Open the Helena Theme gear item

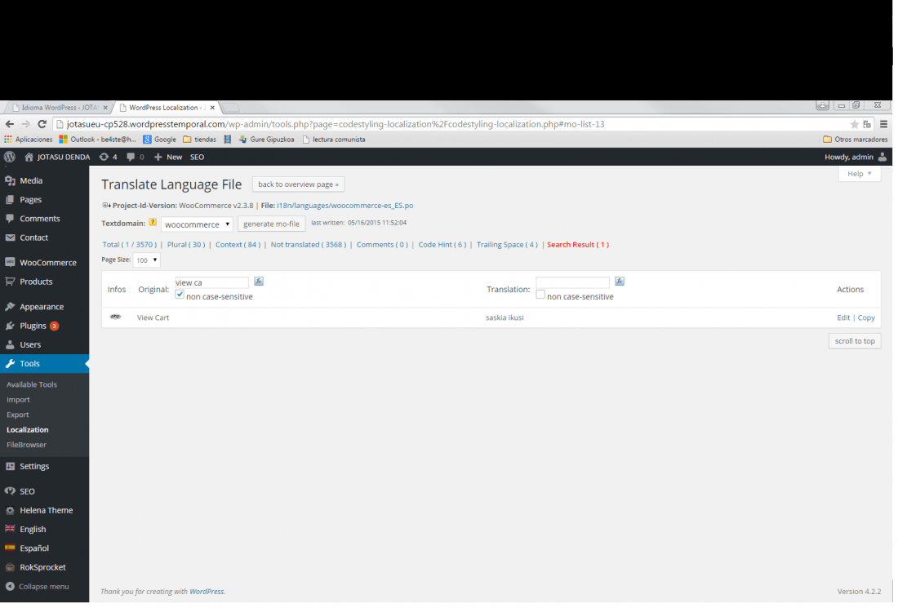45,513
